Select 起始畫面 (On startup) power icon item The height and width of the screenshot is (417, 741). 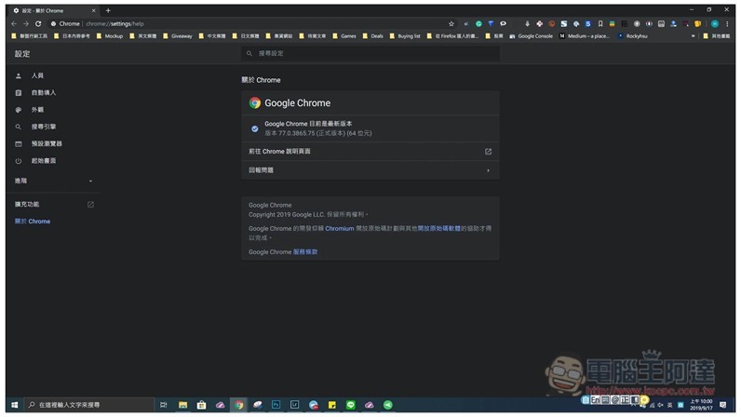(x=43, y=161)
